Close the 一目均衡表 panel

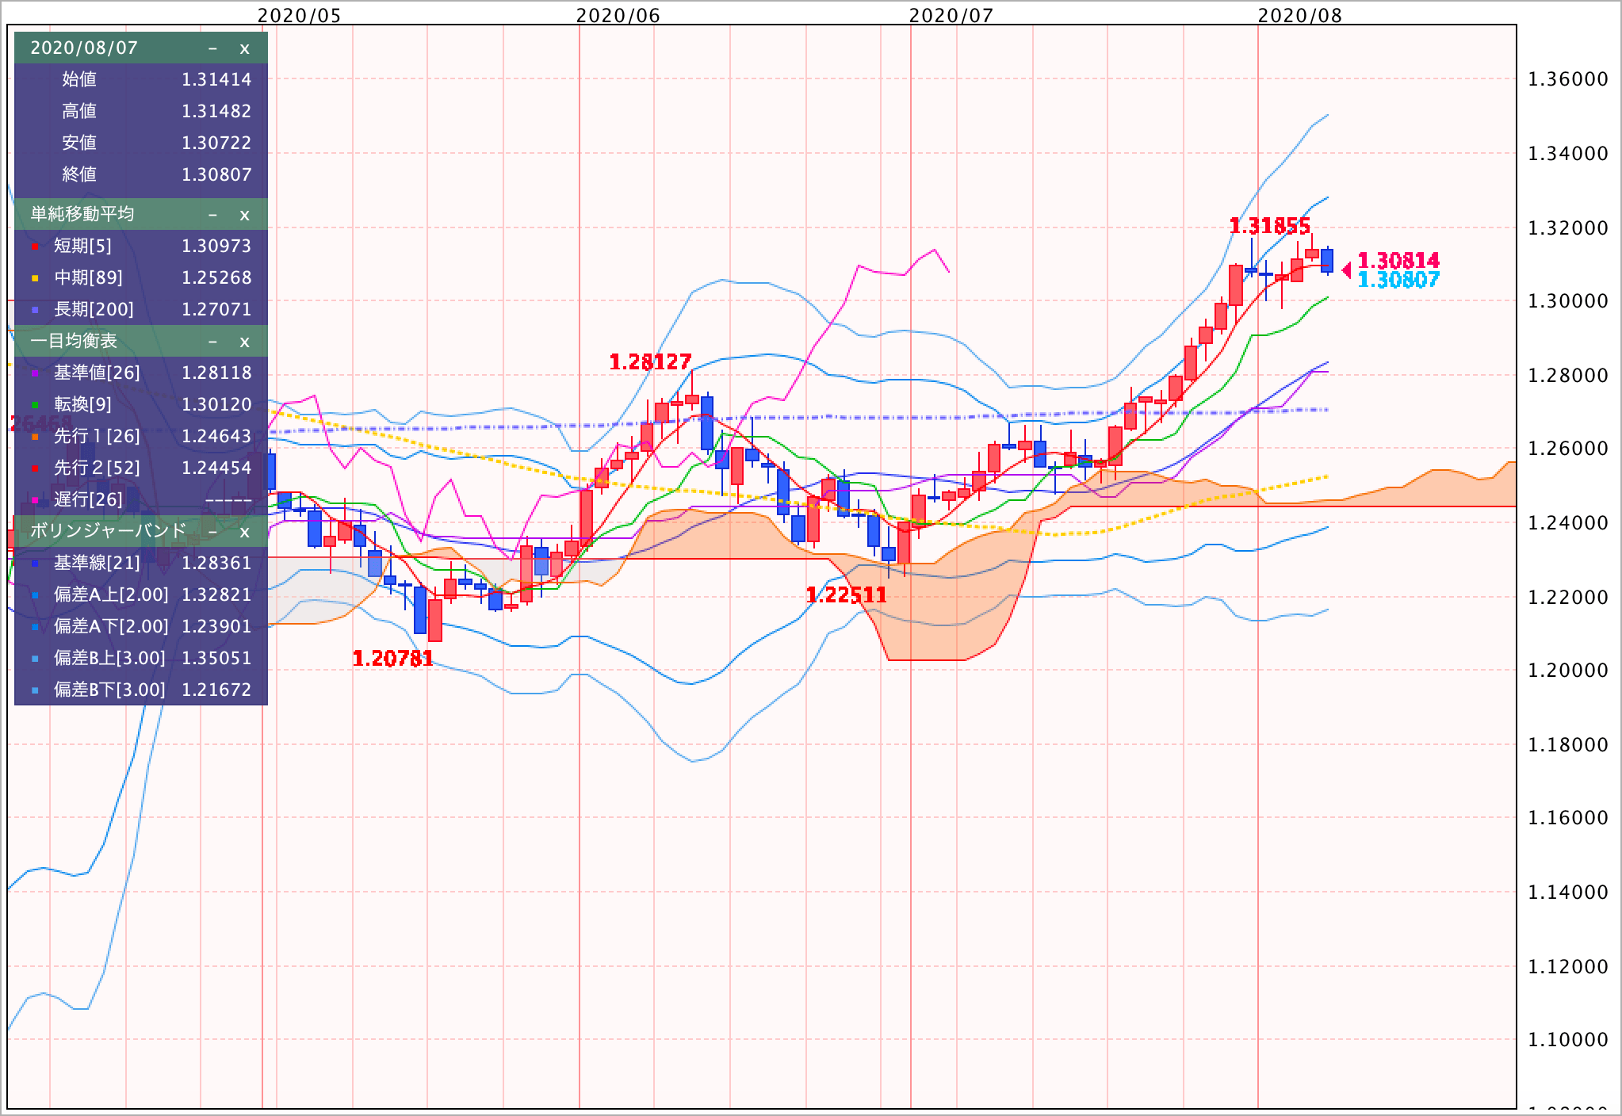[244, 342]
